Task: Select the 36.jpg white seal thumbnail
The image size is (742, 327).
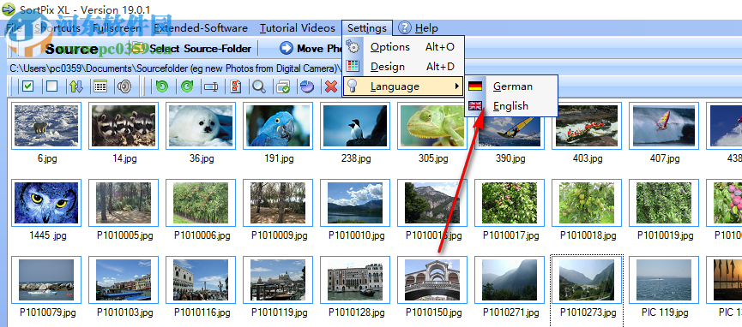Action: pyautogui.click(x=201, y=126)
